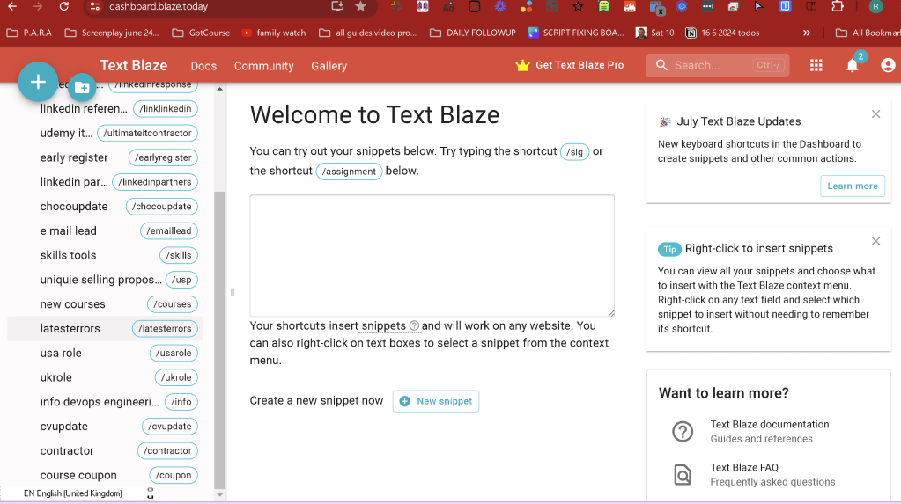
Task: Select the latesterrors snippet
Action: pyautogui.click(x=105, y=328)
